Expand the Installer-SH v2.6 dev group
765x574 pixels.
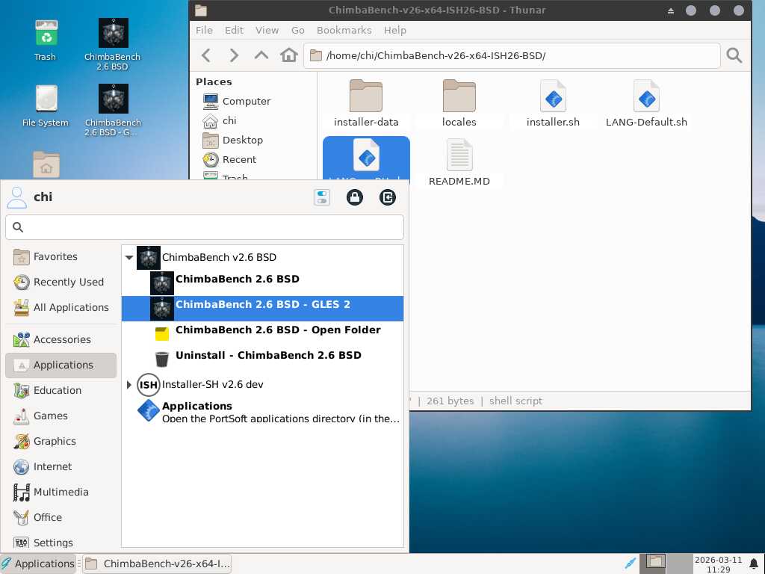click(x=129, y=385)
